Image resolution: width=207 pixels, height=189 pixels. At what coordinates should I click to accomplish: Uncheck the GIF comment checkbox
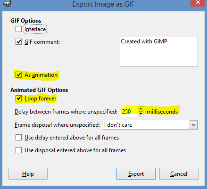pyautogui.click(x=18, y=42)
